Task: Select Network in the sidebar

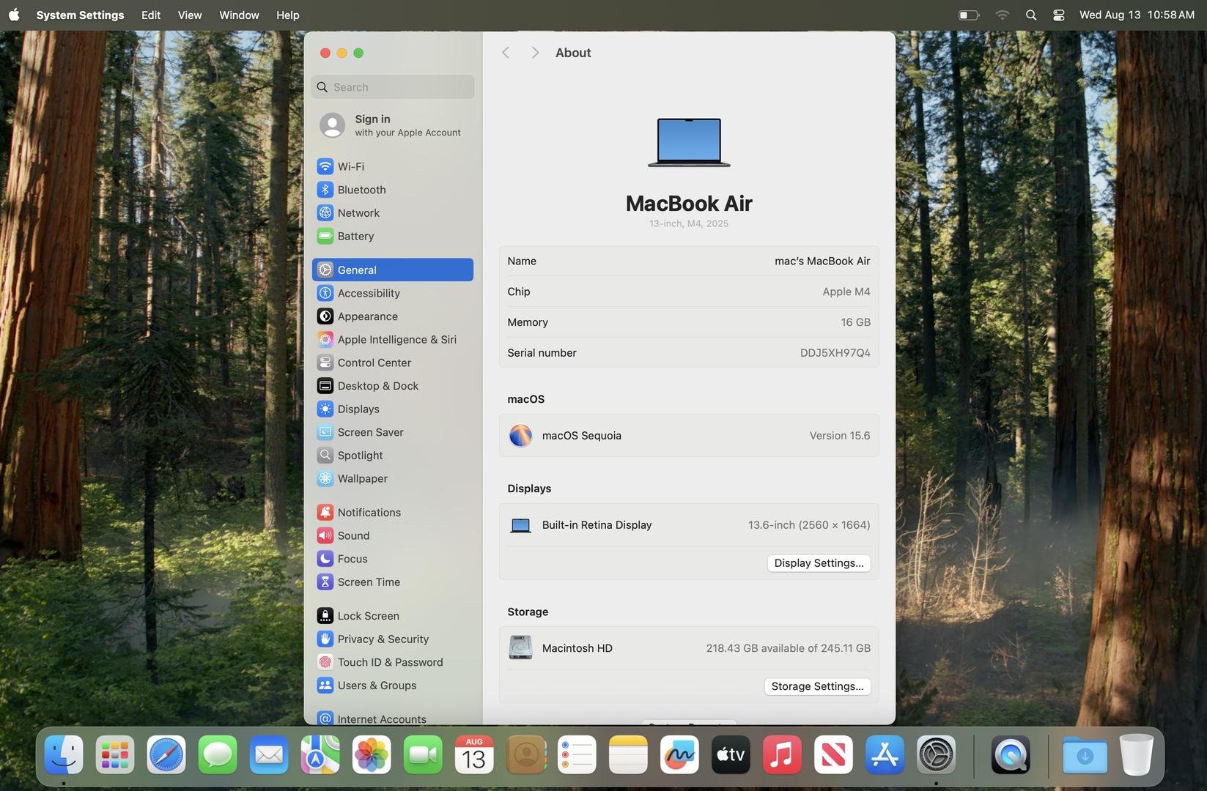Action: pos(392,213)
